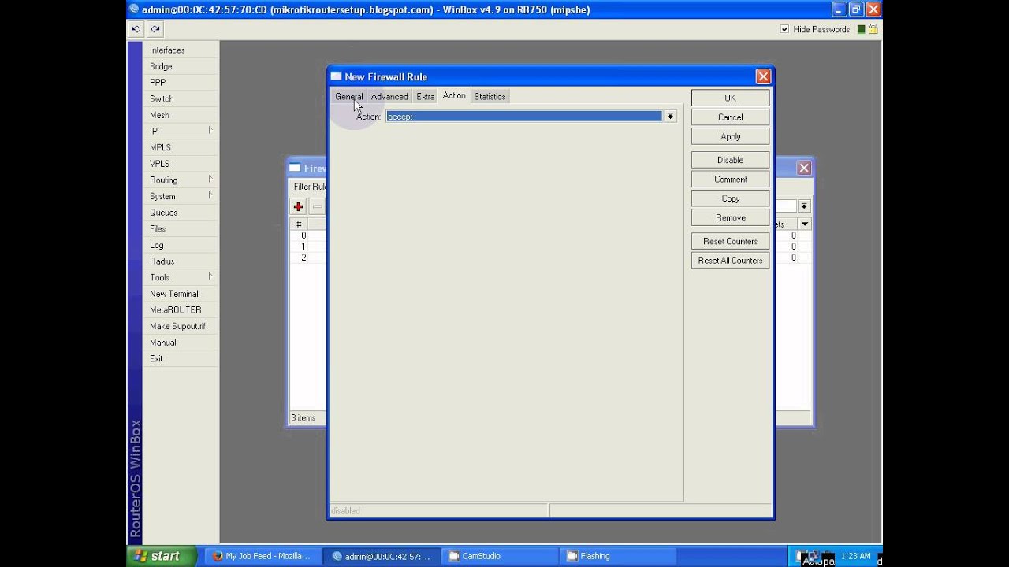Click the Action field showing accept
Image resolution: width=1009 pixels, height=567 pixels.
click(x=524, y=117)
